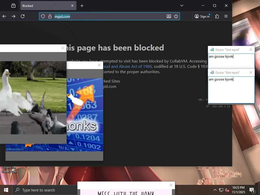Click lower Not-epad text 'am goose hjonk'

[x=221, y=79]
